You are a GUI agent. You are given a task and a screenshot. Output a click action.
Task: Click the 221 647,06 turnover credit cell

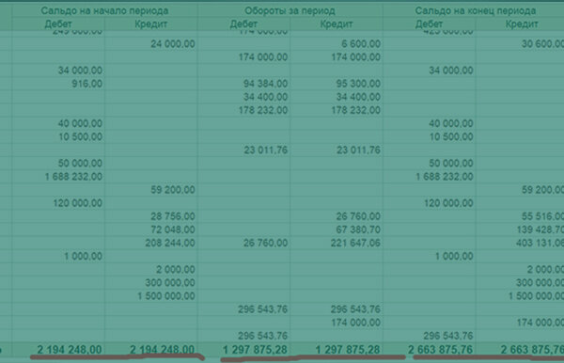tap(355, 243)
